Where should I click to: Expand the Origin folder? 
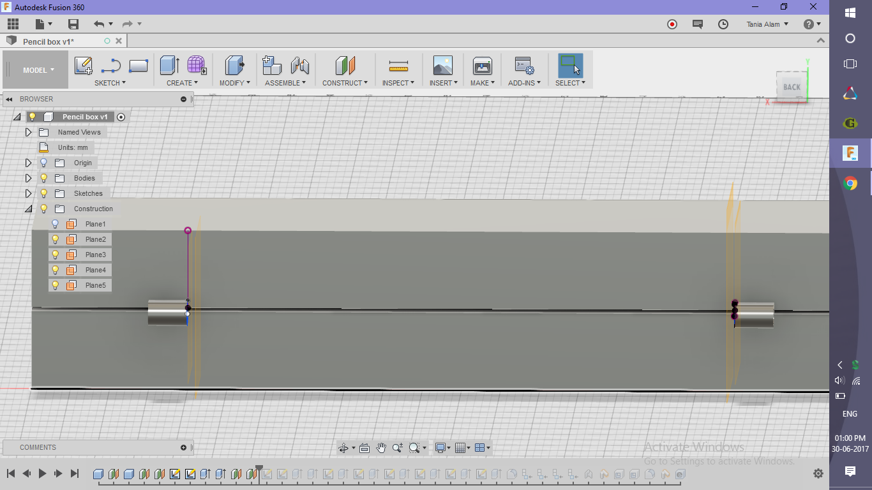click(x=28, y=163)
